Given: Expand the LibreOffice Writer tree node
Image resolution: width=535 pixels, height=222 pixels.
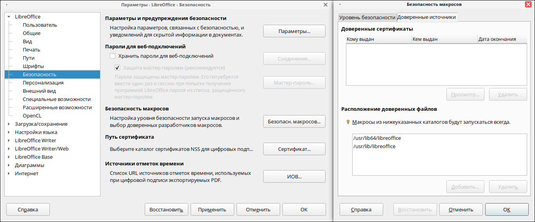Looking at the screenshot, I should (9, 141).
